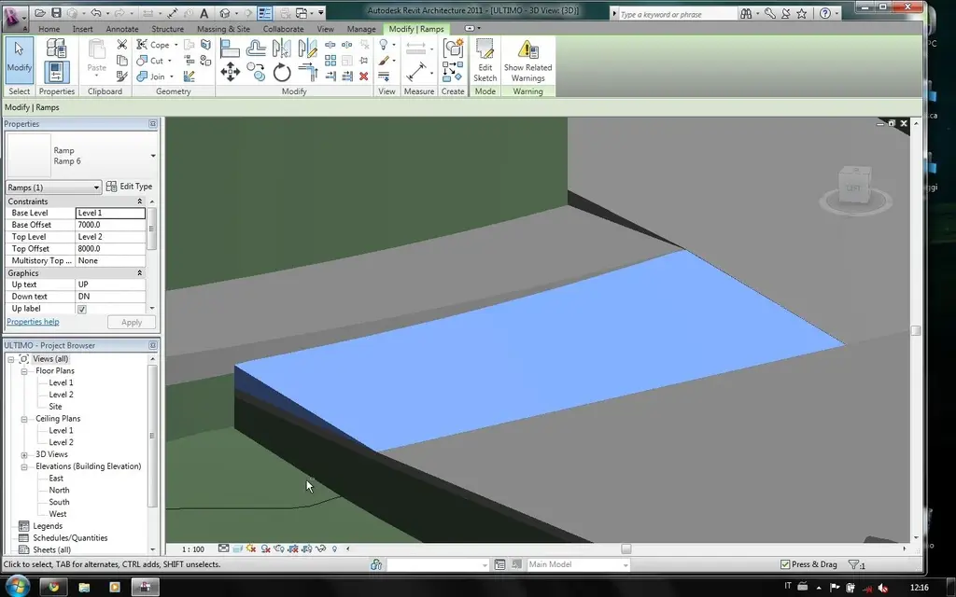The width and height of the screenshot is (956, 597).
Task: Open the Annotate ribbon tab
Action: tap(122, 29)
